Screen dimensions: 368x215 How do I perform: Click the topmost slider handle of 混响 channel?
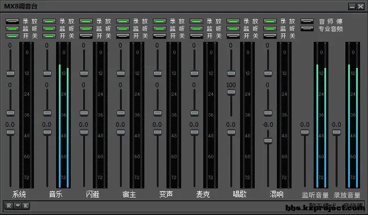tap(268, 74)
